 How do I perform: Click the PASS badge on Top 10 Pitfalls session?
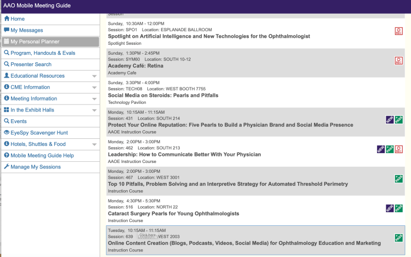[399, 179]
